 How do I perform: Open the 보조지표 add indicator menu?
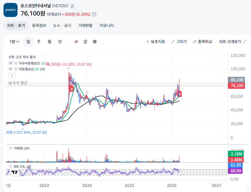155,42
